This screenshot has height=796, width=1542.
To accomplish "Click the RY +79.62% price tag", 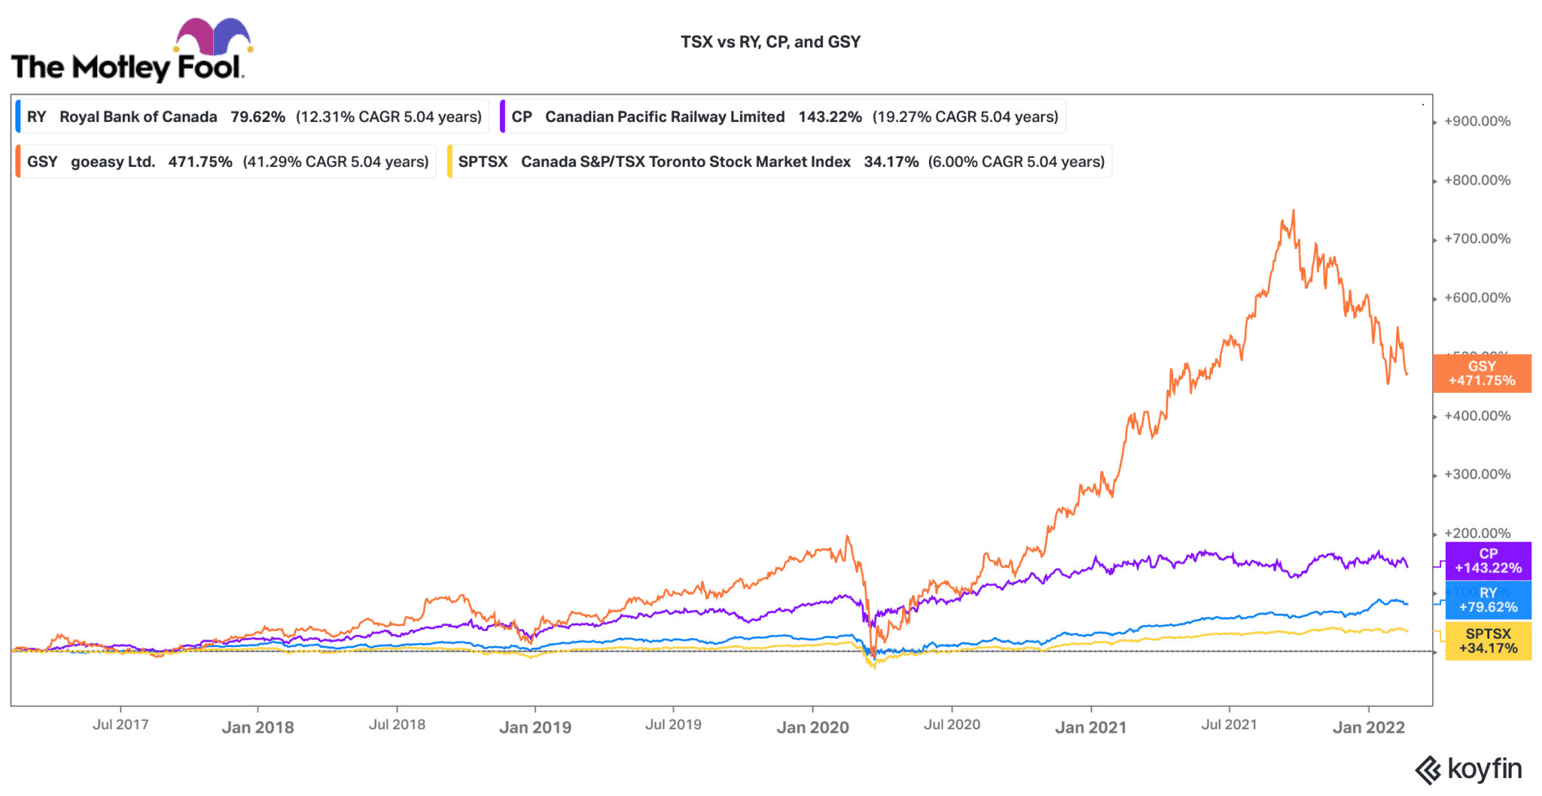I will 1488,600.
